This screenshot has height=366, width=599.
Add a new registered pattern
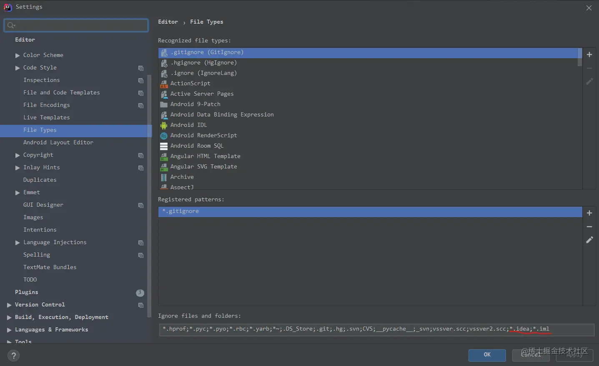pyautogui.click(x=589, y=213)
